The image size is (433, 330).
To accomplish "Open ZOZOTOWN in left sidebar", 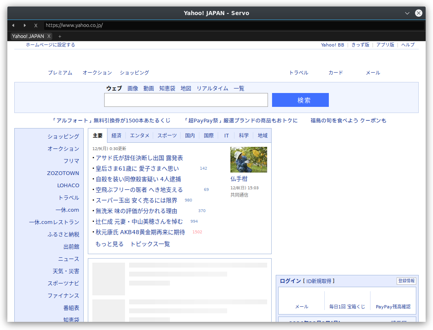I will (x=63, y=173).
